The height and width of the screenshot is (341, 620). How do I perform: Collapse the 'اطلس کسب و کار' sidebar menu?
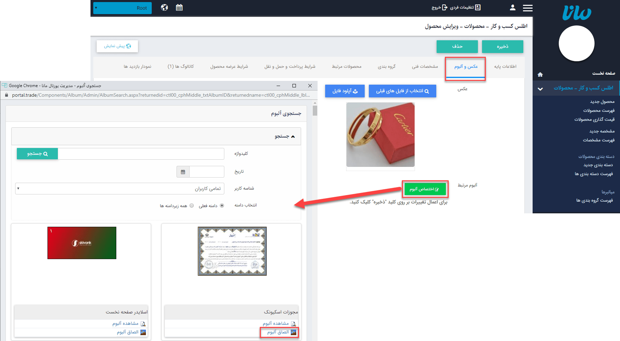(x=540, y=88)
